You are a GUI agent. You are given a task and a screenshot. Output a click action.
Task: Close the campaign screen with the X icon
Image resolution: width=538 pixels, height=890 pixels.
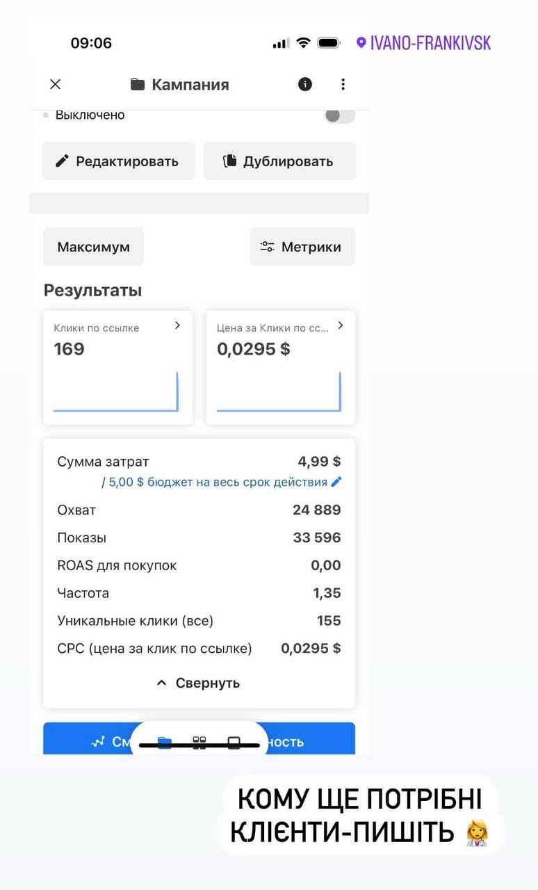(56, 84)
